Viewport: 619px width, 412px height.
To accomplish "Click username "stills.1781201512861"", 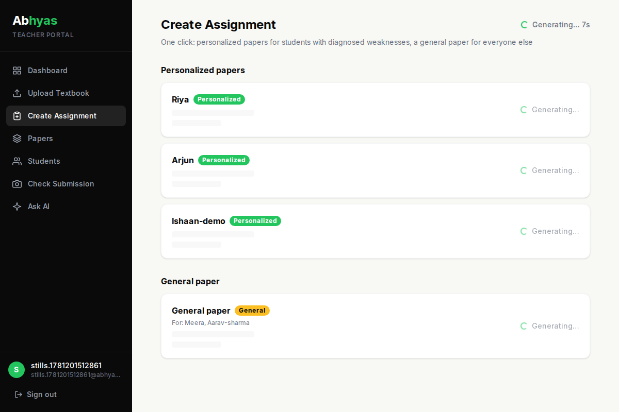I will pos(66,366).
